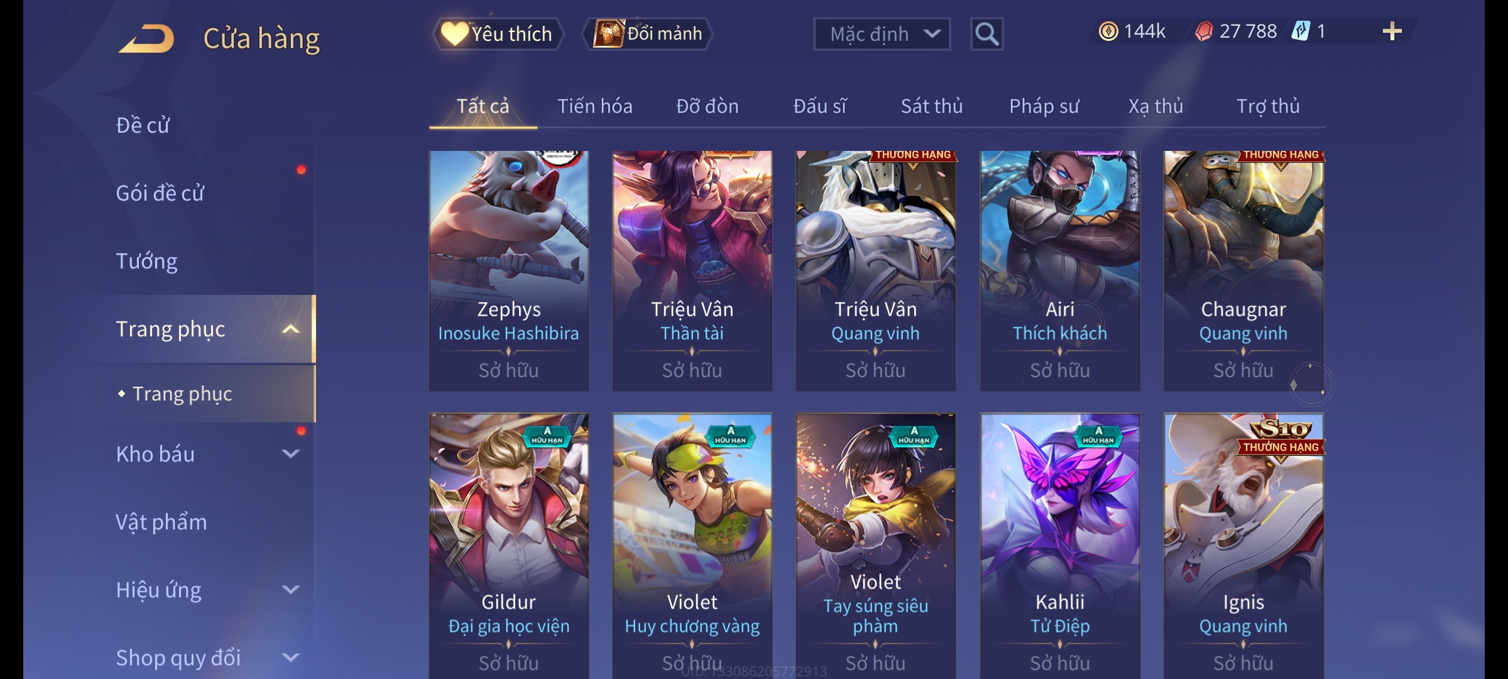
Task: Tap the blue ticket voucher icon
Action: (1300, 31)
